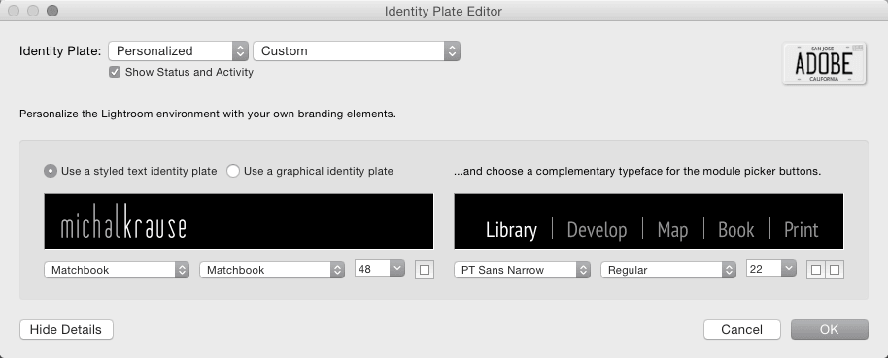Click second module picker color swatch
888x358 pixels.
[835, 270]
